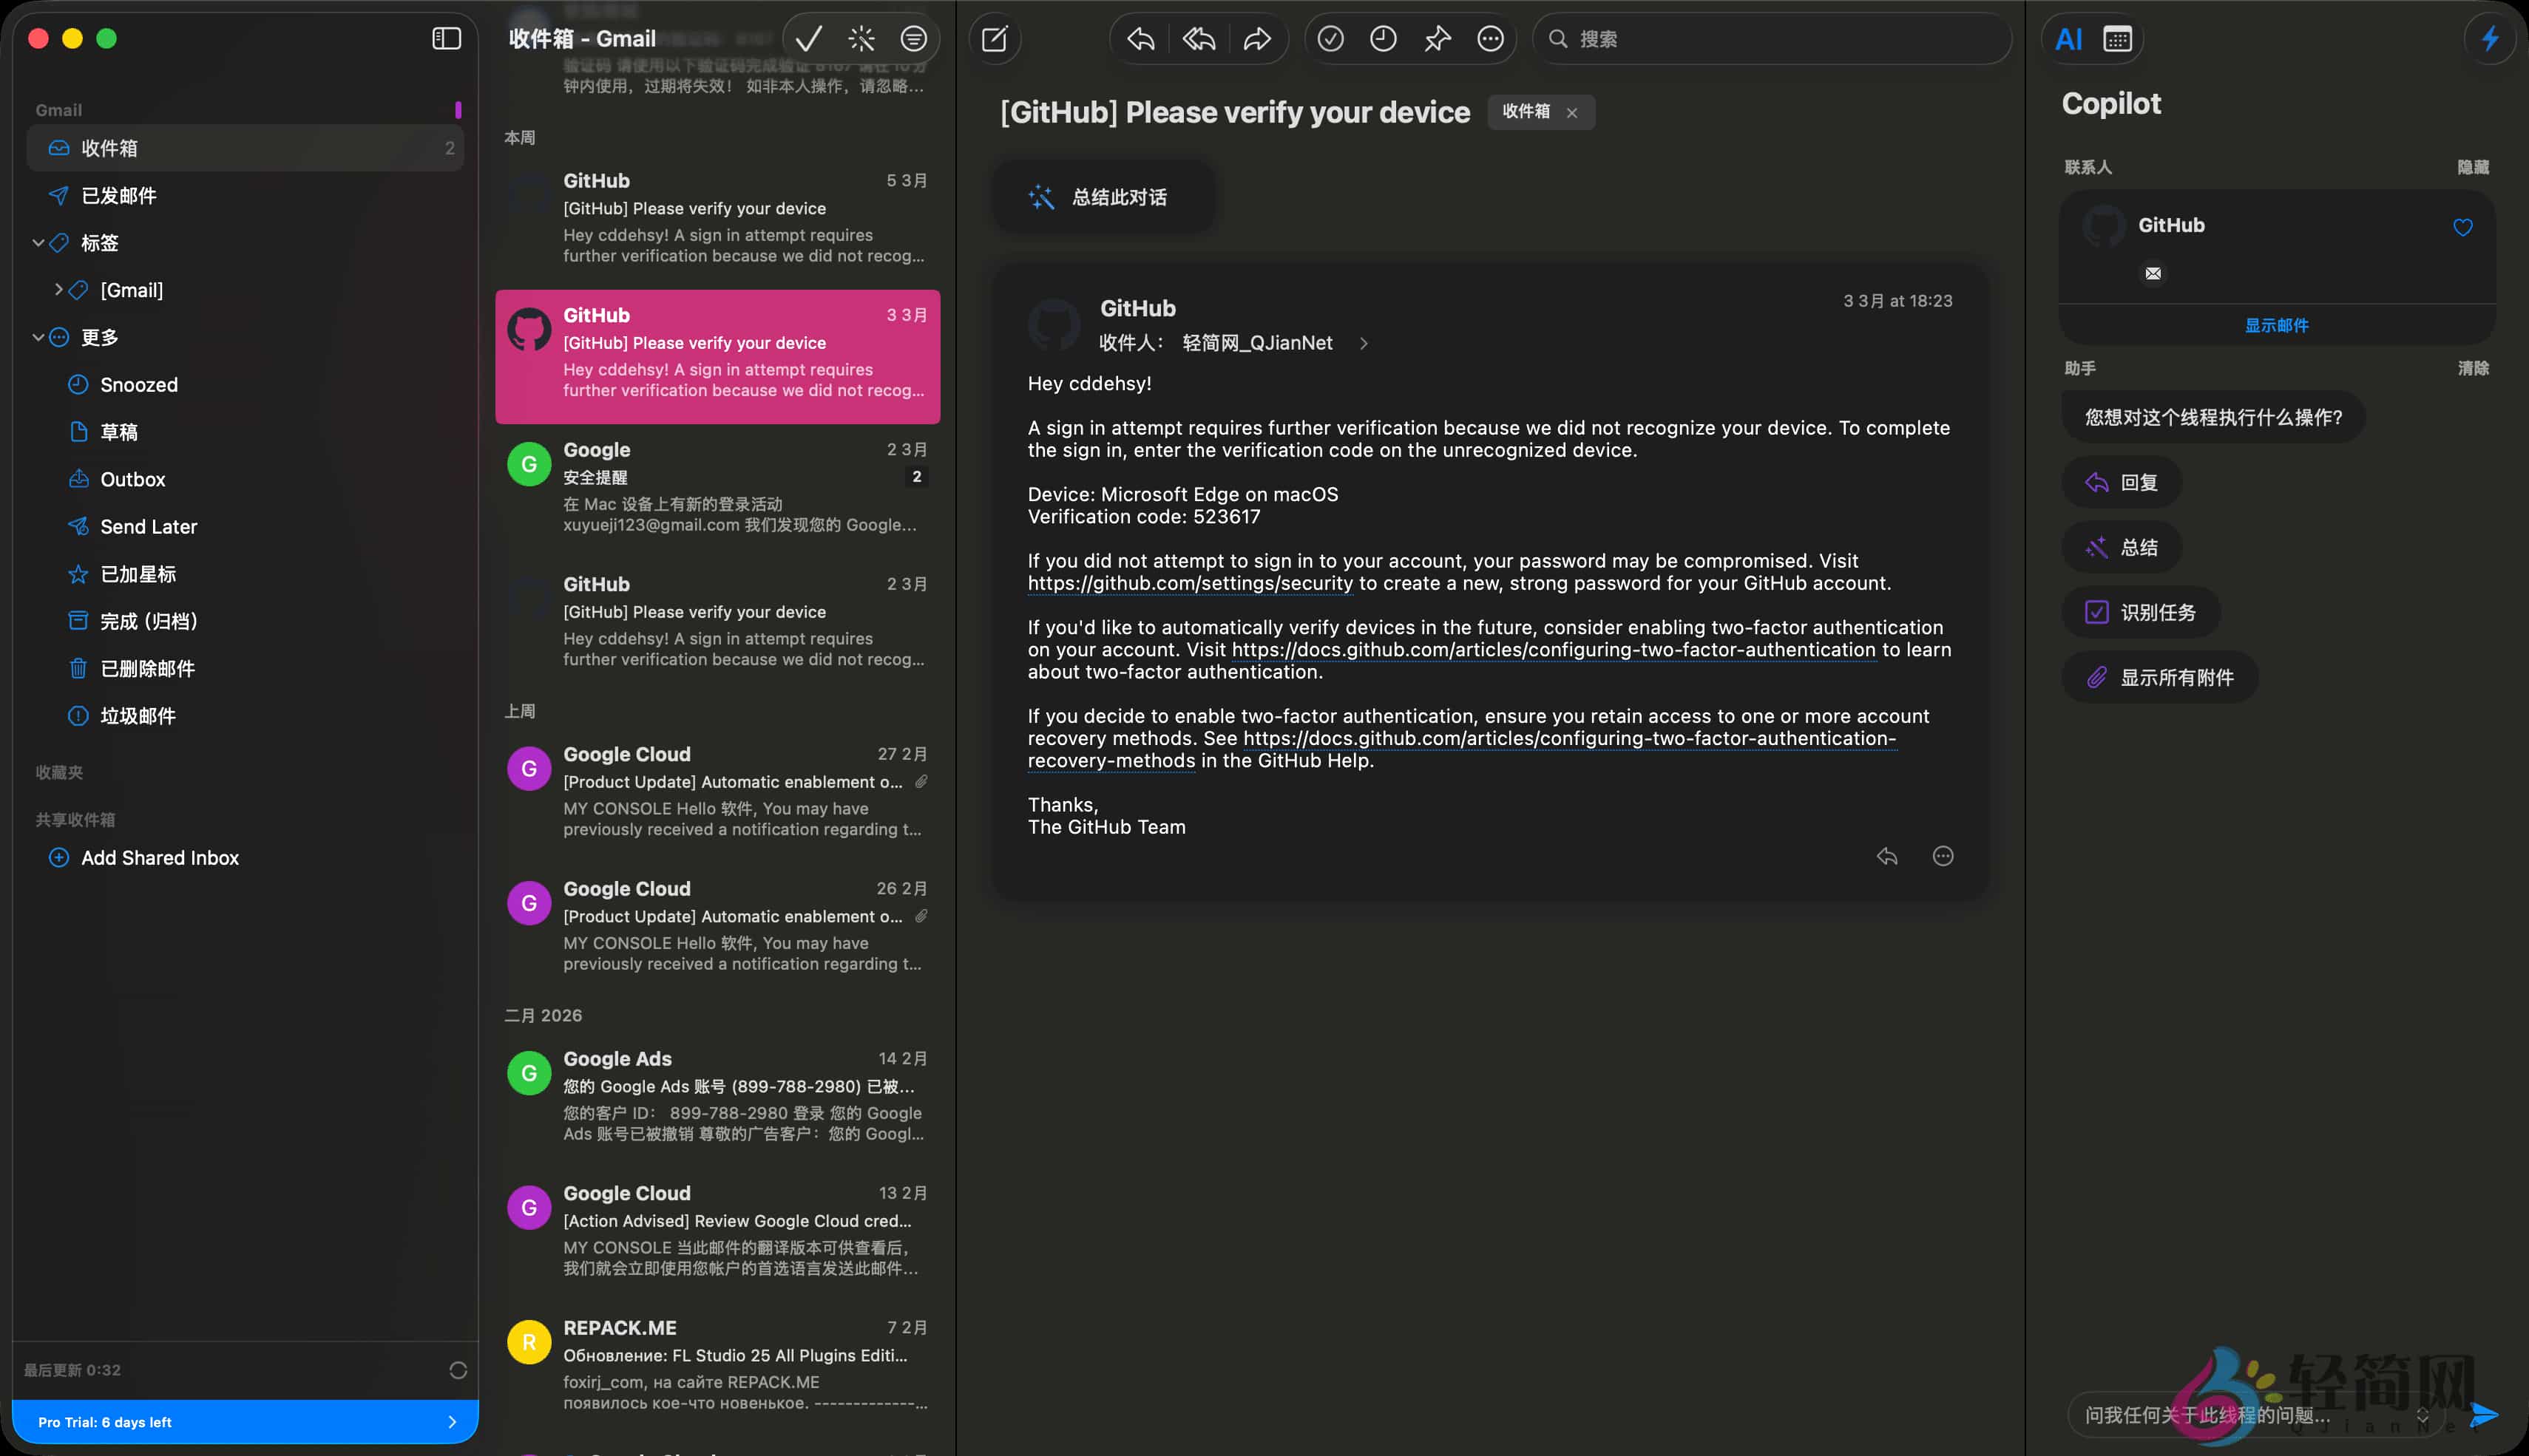The height and width of the screenshot is (1456, 2529).
Task: Favorite the GitHub contact with the heart
Action: (2462, 227)
